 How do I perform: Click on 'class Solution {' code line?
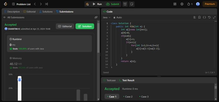coord(121,23)
